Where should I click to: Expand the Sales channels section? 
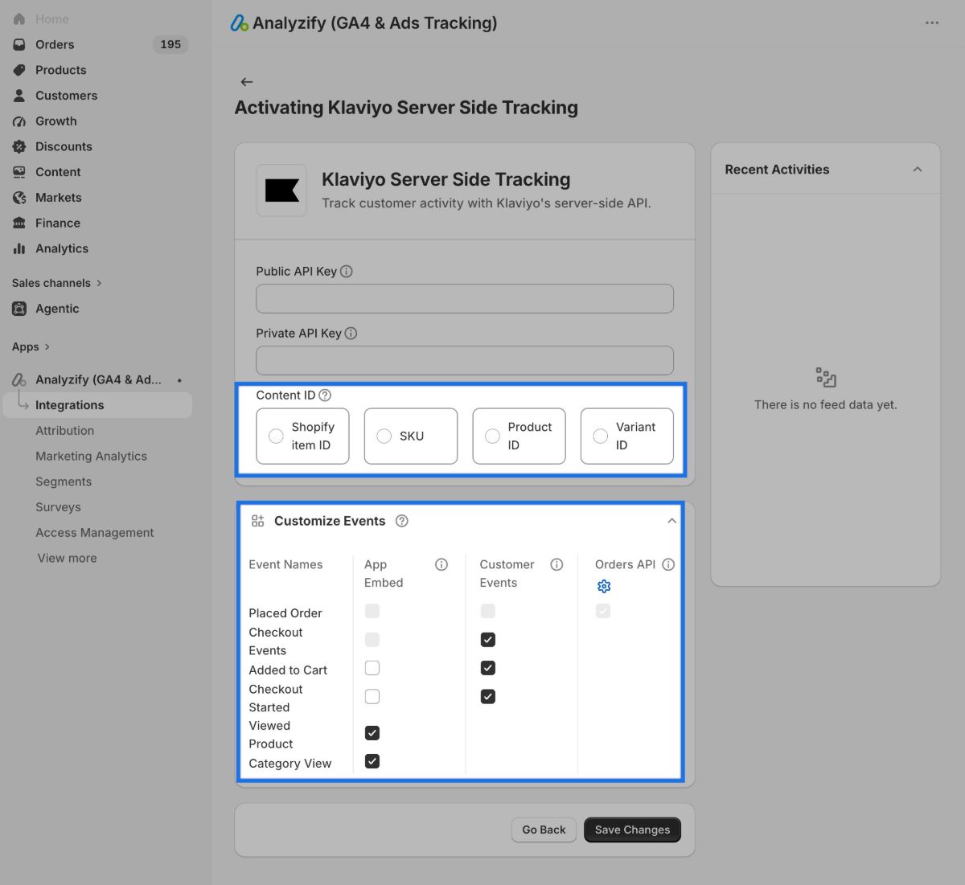pyautogui.click(x=57, y=283)
